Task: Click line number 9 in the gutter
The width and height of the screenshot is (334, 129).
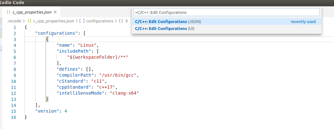Action: coord(15,75)
